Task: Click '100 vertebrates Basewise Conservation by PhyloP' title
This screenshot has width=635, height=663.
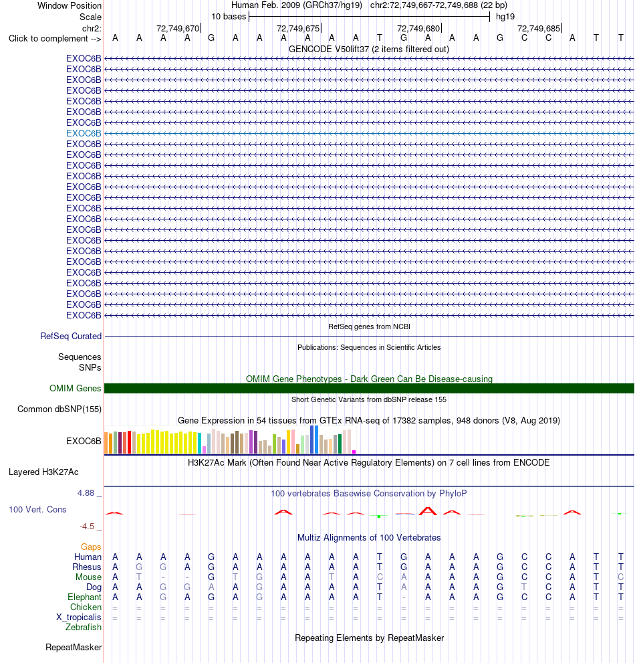Action: tap(369, 494)
